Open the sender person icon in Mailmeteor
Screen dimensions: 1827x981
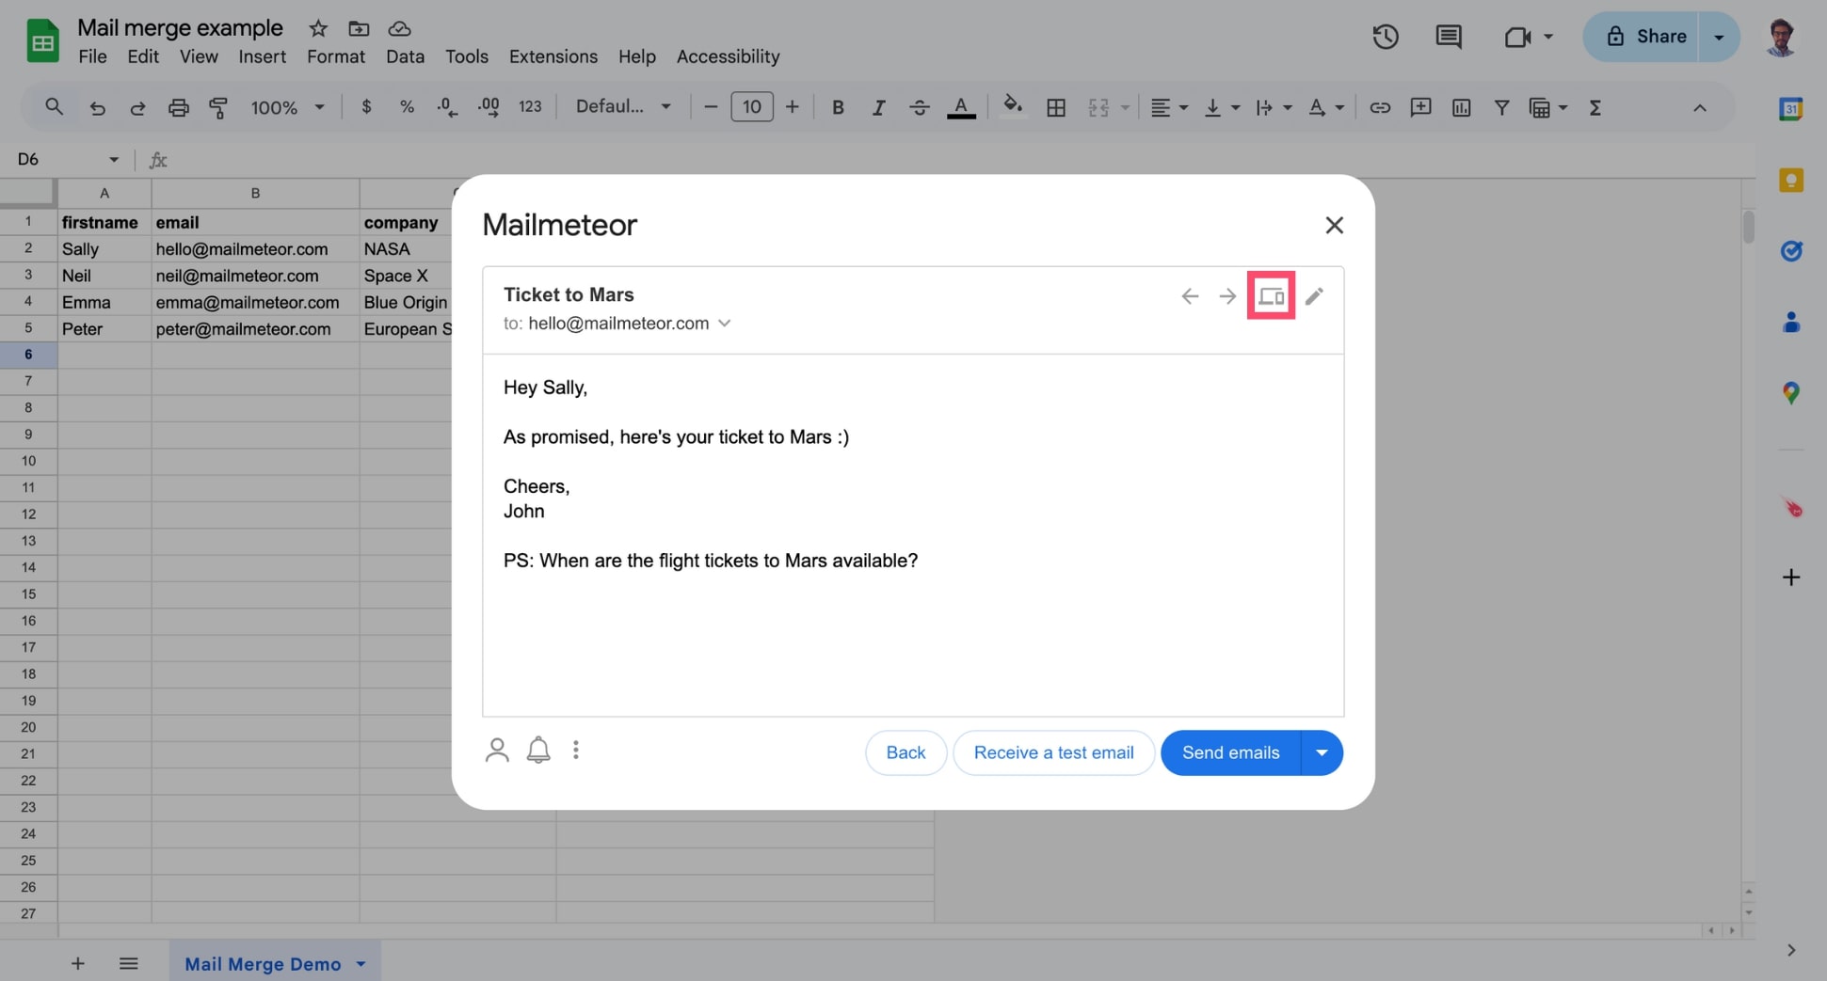pos(497,750)
